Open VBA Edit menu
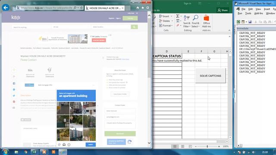The image size is (276, 155). [x=250, y=9]
